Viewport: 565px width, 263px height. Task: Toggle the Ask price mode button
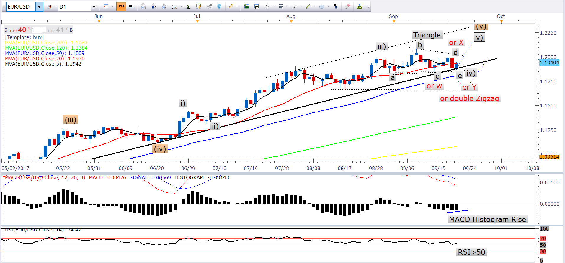[x=132, y=6]
